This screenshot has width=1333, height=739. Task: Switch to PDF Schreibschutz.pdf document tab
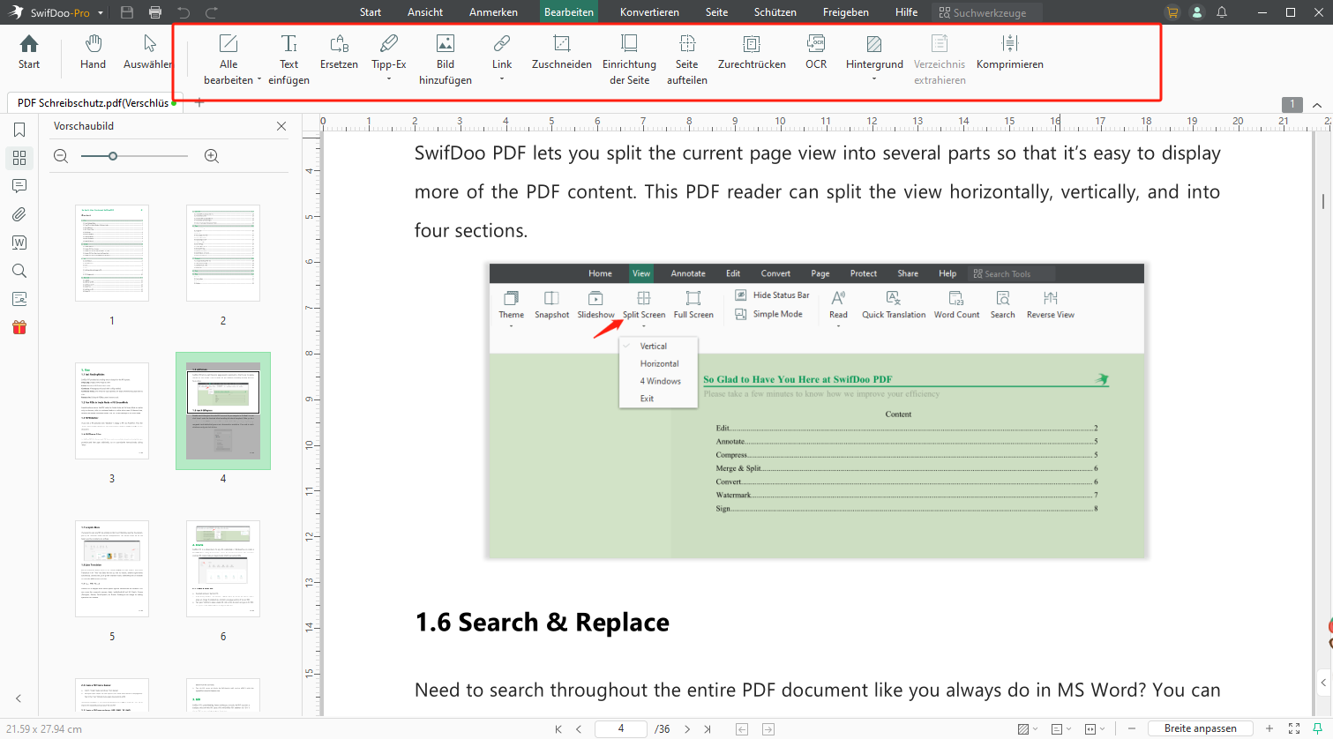94,102
